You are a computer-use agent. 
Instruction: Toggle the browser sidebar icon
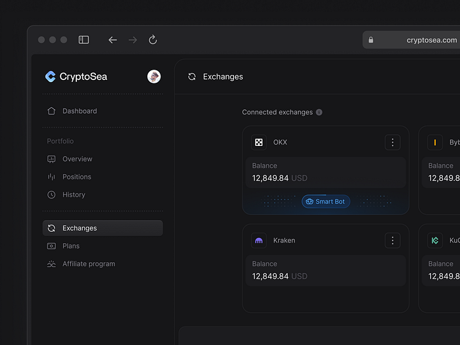click(83, 39)
